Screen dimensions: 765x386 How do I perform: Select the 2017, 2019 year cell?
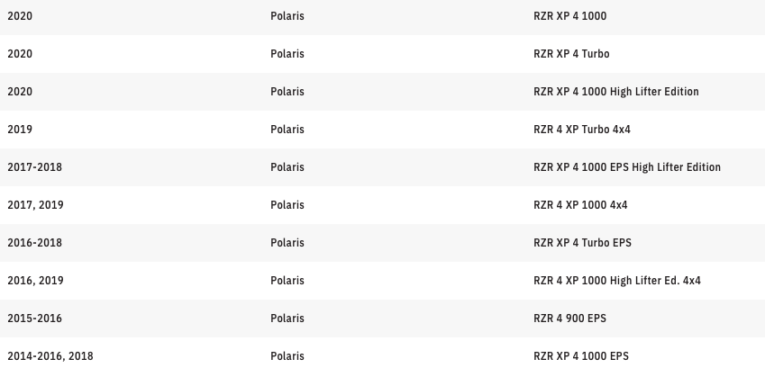coord(35,205)
